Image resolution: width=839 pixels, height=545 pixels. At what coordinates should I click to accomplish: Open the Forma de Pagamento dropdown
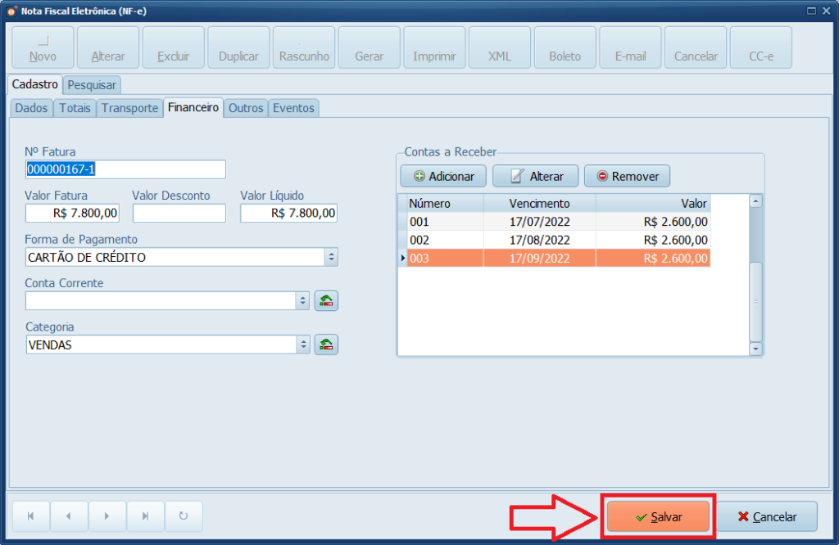(331, 257)
